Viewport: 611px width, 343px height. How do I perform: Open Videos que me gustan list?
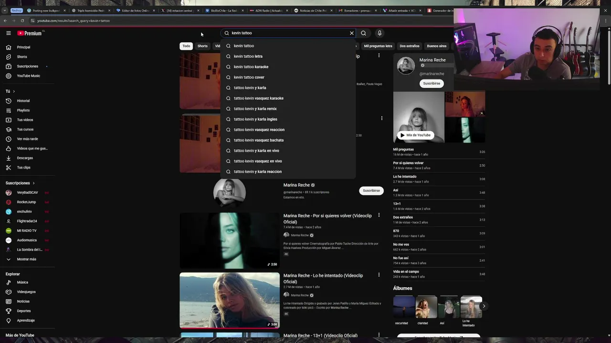[32, 148]
